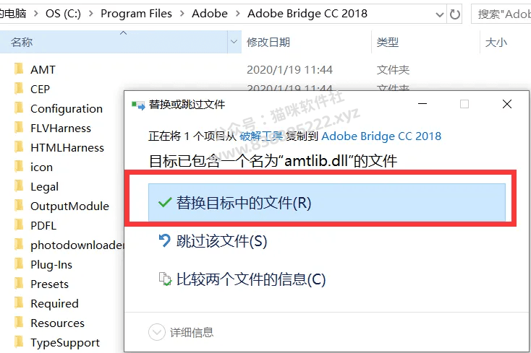Click the copy dialog title icon
Viewport: 531px width, 353px height.
(x=138, y=105)
